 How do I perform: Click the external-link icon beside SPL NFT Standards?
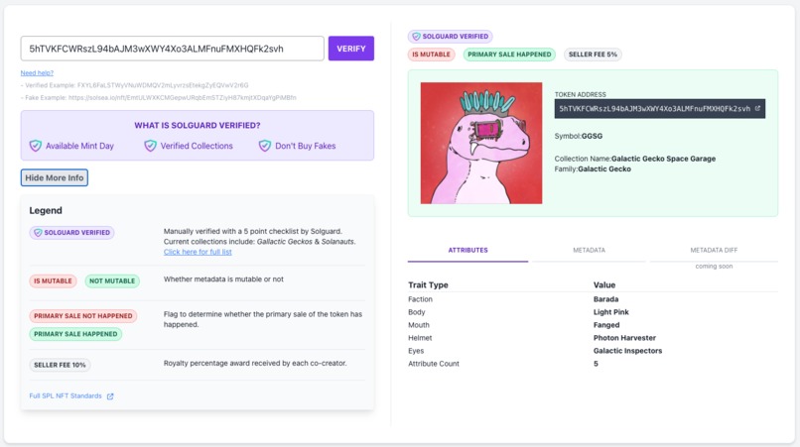(x=110, y=396)
